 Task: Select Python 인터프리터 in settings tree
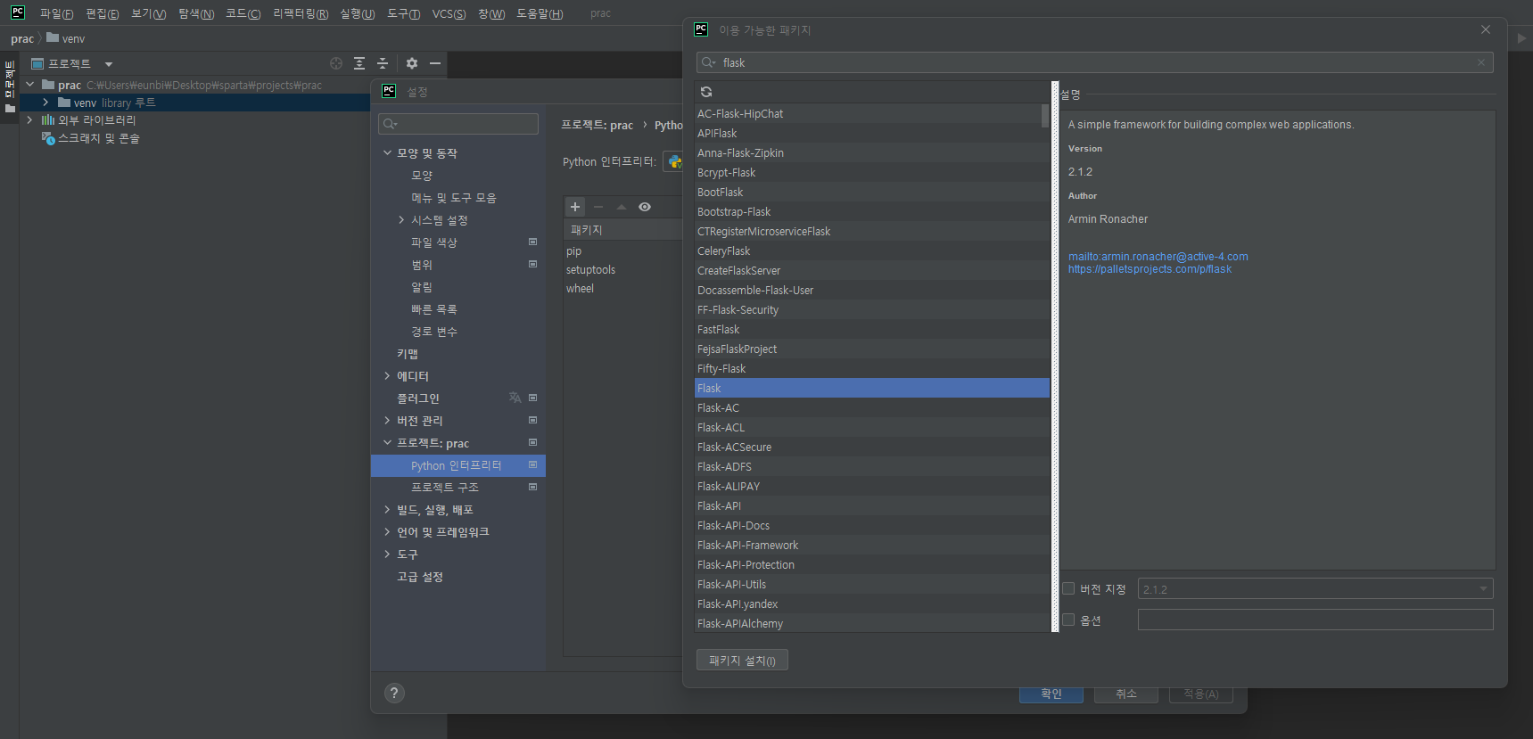click(x=457, y=465)
